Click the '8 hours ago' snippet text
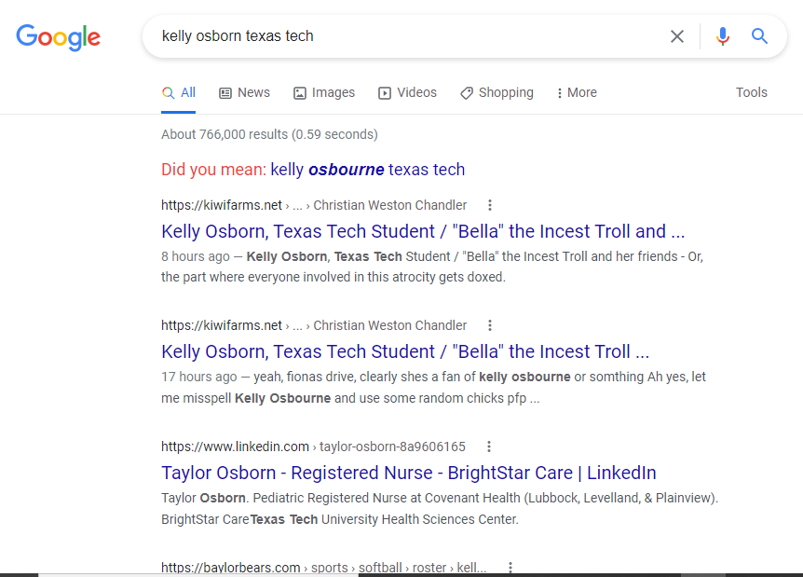Viewport: 803px width, 577px height. 196,256
